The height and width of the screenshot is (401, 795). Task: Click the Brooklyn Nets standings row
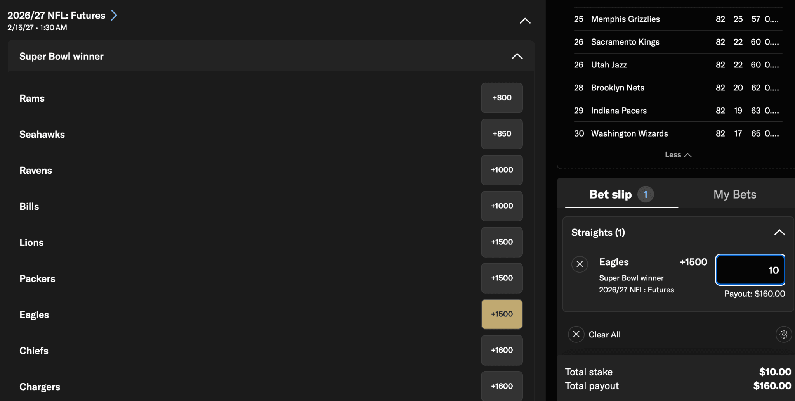(678, 88)
